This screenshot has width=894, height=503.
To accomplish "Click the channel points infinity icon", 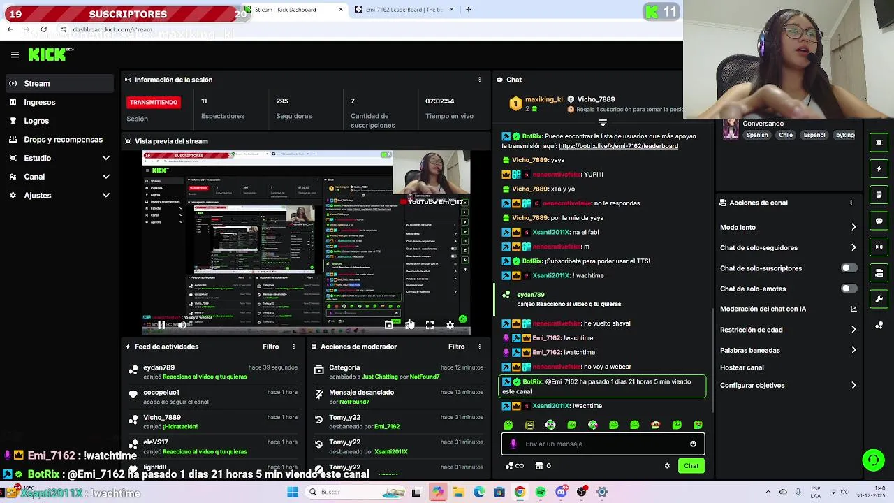I will 515,466.
